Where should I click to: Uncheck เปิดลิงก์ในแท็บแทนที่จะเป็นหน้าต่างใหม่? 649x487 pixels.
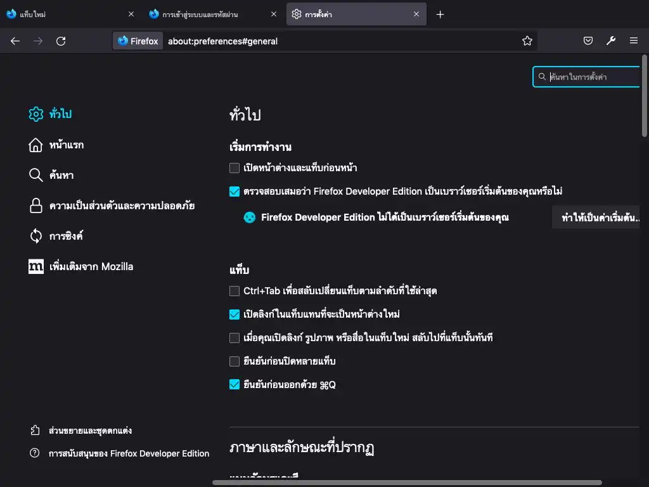(x=235, y=315)
